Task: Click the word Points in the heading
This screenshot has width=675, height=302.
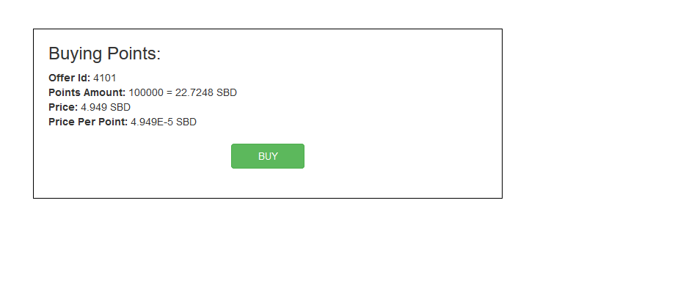Action: tap(134, 54)
